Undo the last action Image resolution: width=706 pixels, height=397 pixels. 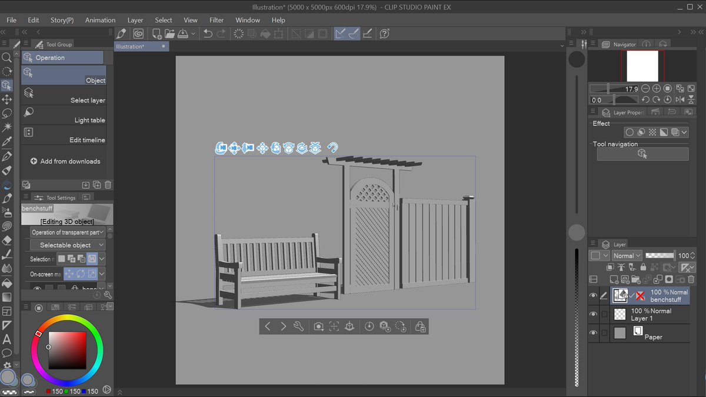(x=208, y=34)
